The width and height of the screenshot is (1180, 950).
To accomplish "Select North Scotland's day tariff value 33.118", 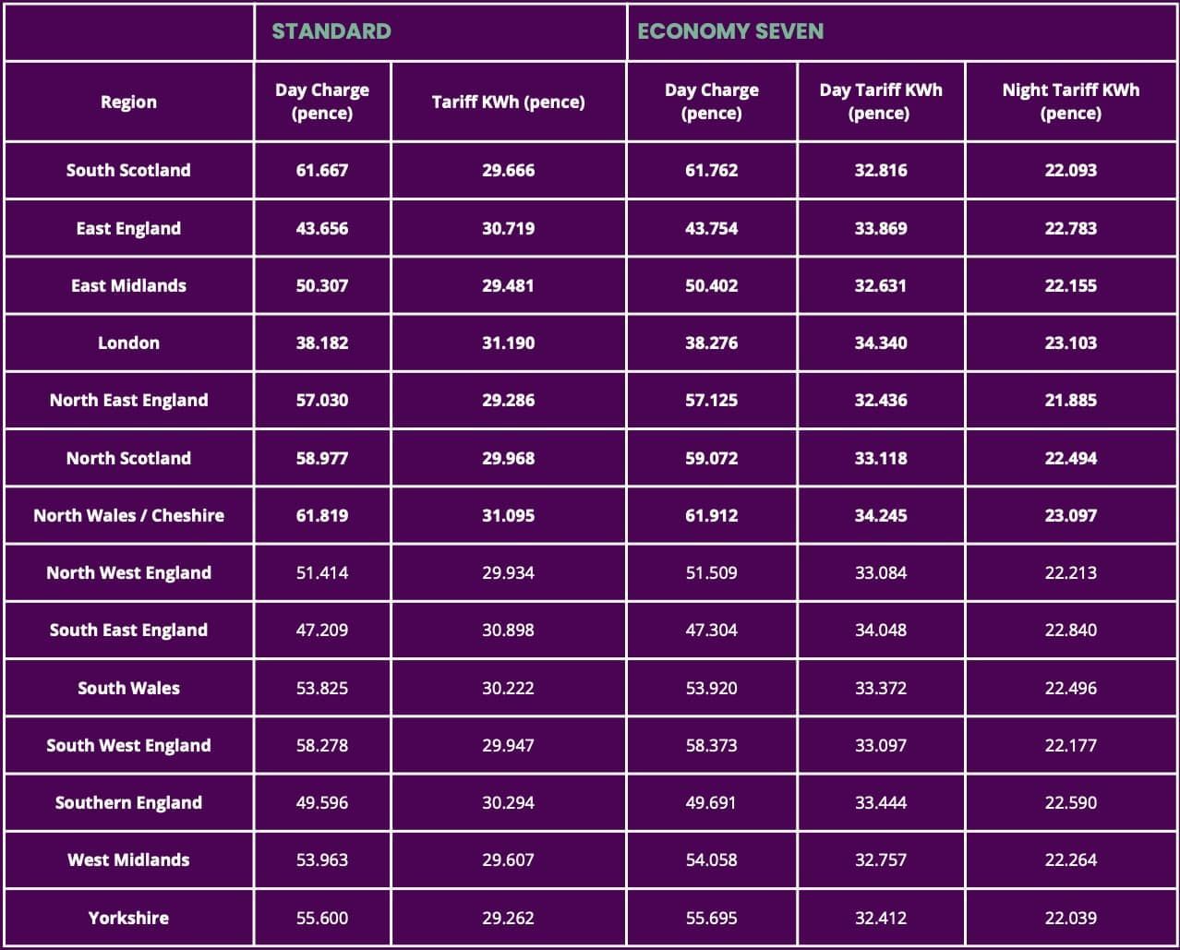I will click(880, 458).
